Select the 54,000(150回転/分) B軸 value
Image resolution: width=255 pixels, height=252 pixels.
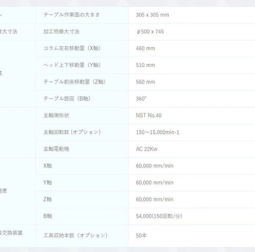pos(159,216)
